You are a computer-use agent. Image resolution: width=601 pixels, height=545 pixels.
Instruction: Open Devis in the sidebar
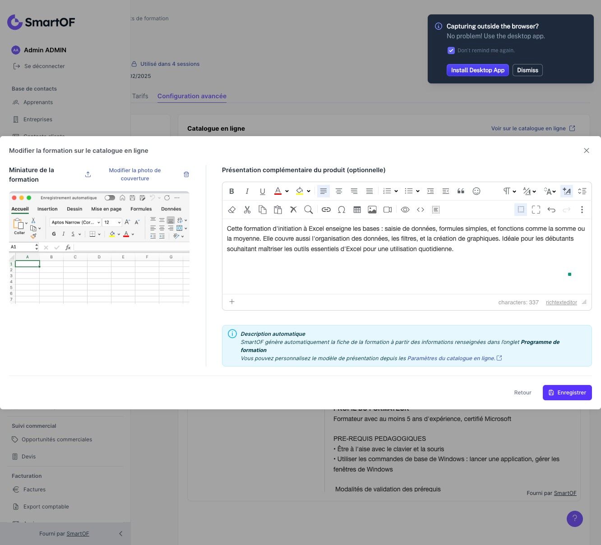[28, 457]
